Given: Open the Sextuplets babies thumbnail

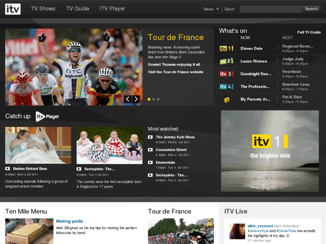Looking at the screenshot, I should tap(109, 146).
